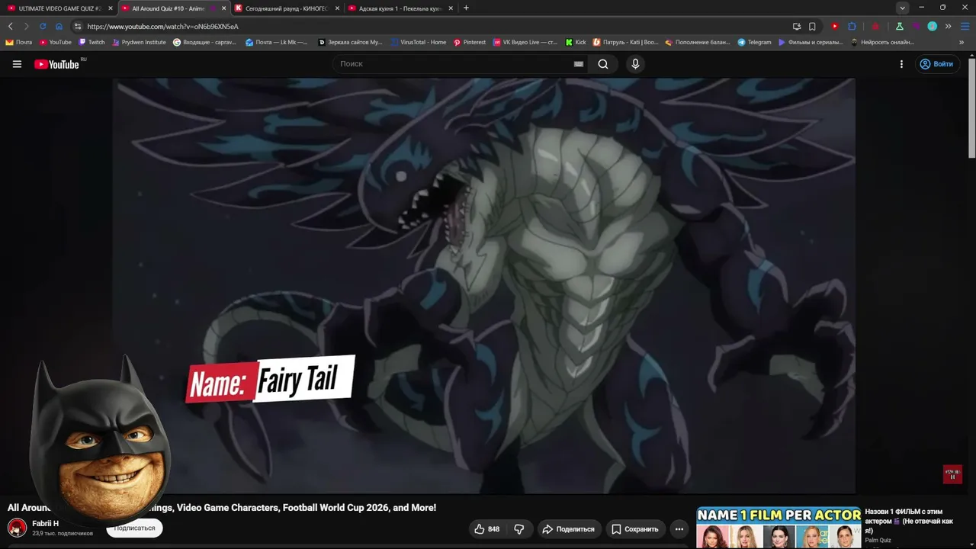
Task: Open the browser main menu
Action: click(964, 26)
